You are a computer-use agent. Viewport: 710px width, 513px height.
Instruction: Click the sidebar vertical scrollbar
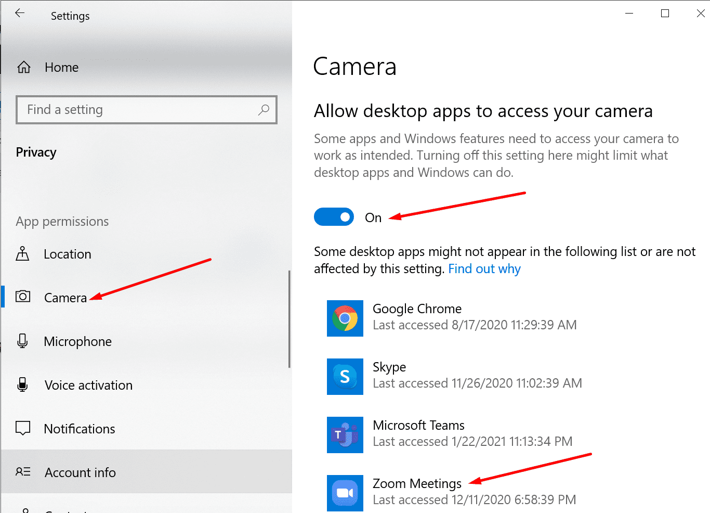coord(289,319)
